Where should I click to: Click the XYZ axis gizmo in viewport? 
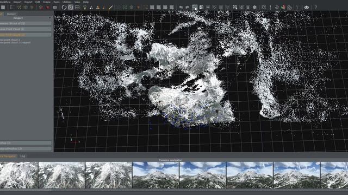[x=74, y=139]
